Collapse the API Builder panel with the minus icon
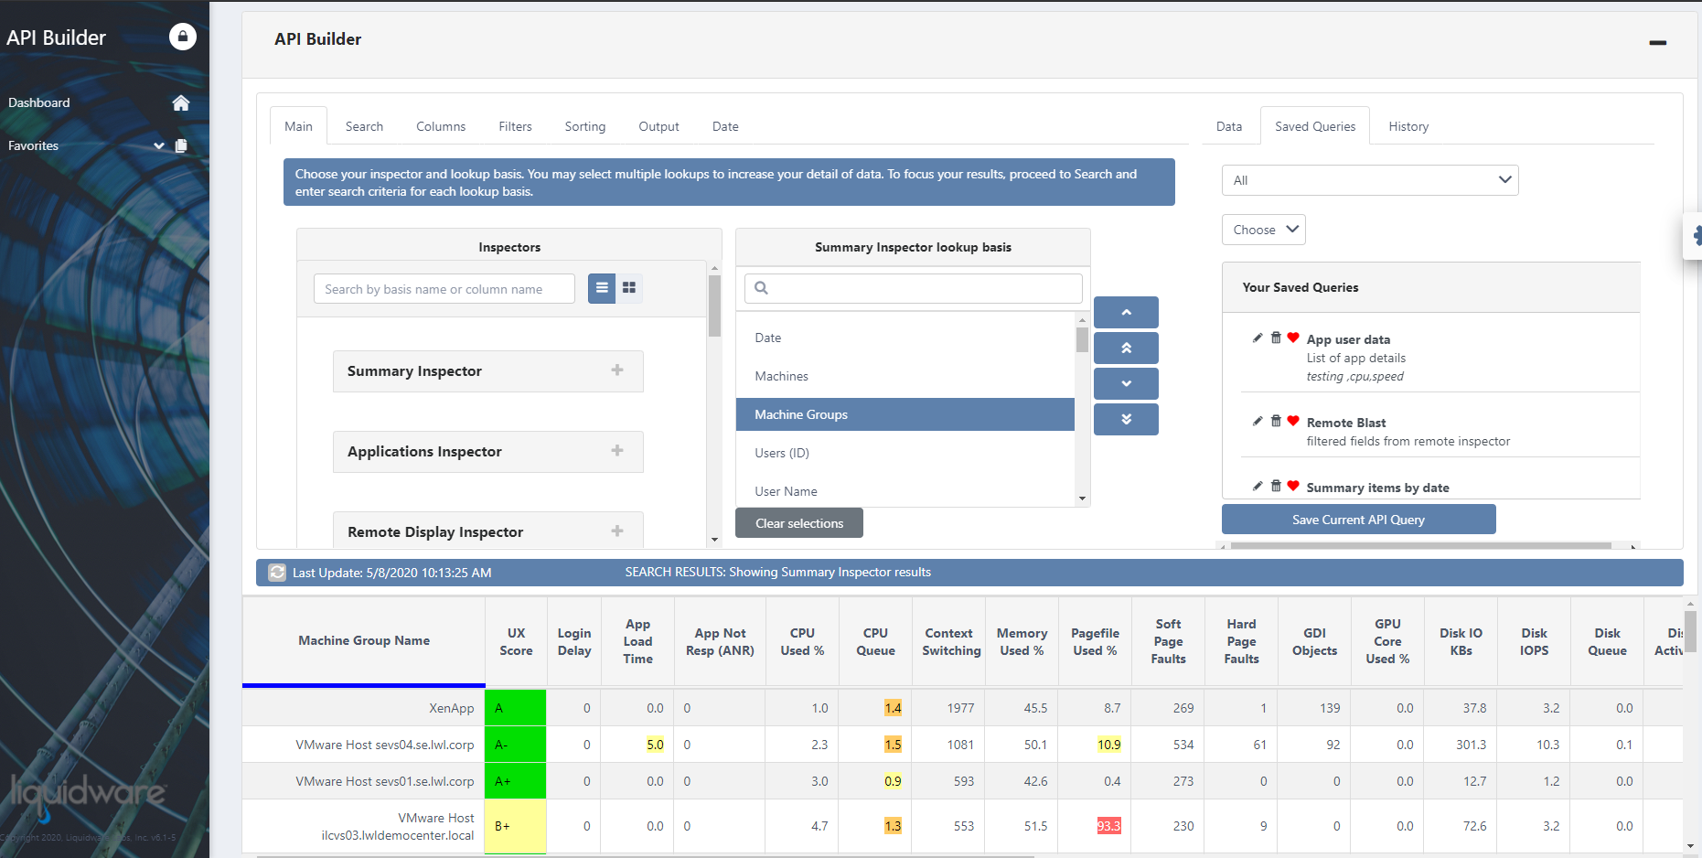This screenshot has height=858, width=1702. 1657,42
